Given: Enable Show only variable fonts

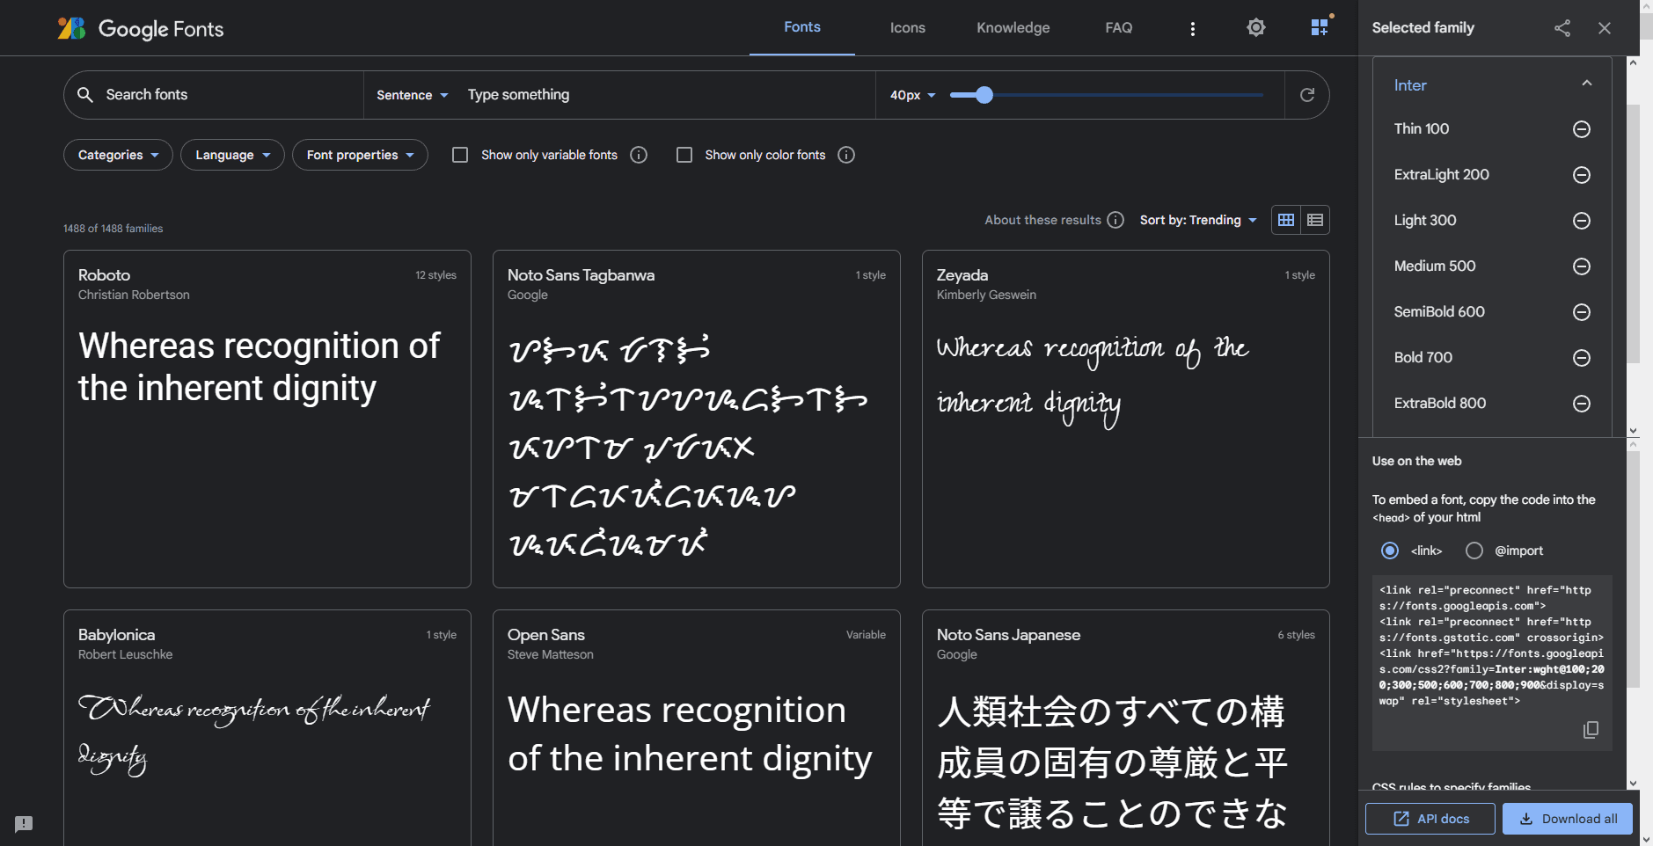Looking at the screenshot, I should point(460,155).
